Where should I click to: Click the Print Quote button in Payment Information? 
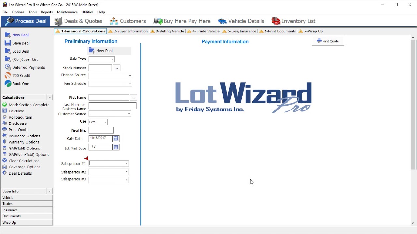tap(328, 41)
